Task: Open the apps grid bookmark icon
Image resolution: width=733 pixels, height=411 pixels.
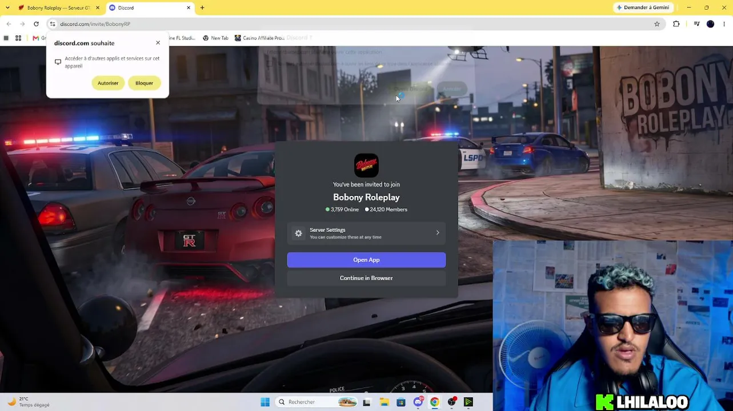Action: pyautogui.click(x=18, y=38)
